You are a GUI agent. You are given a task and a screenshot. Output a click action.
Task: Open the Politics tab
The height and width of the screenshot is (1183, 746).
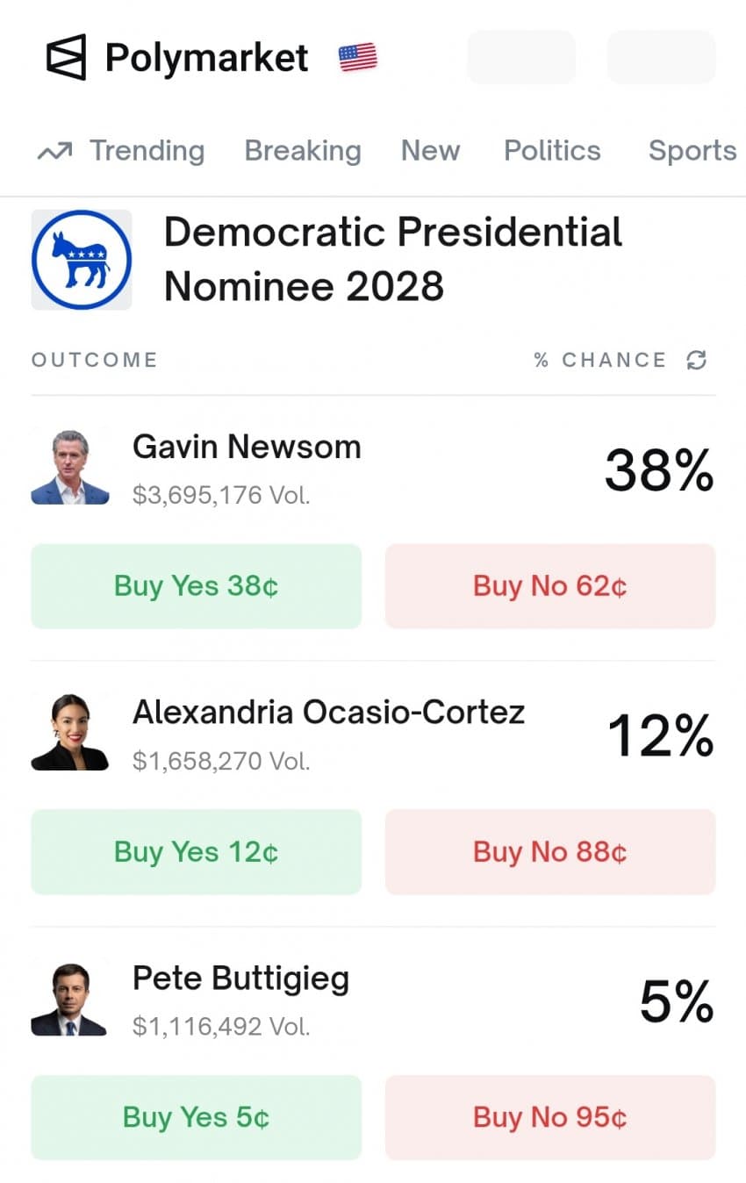[552, 151]
